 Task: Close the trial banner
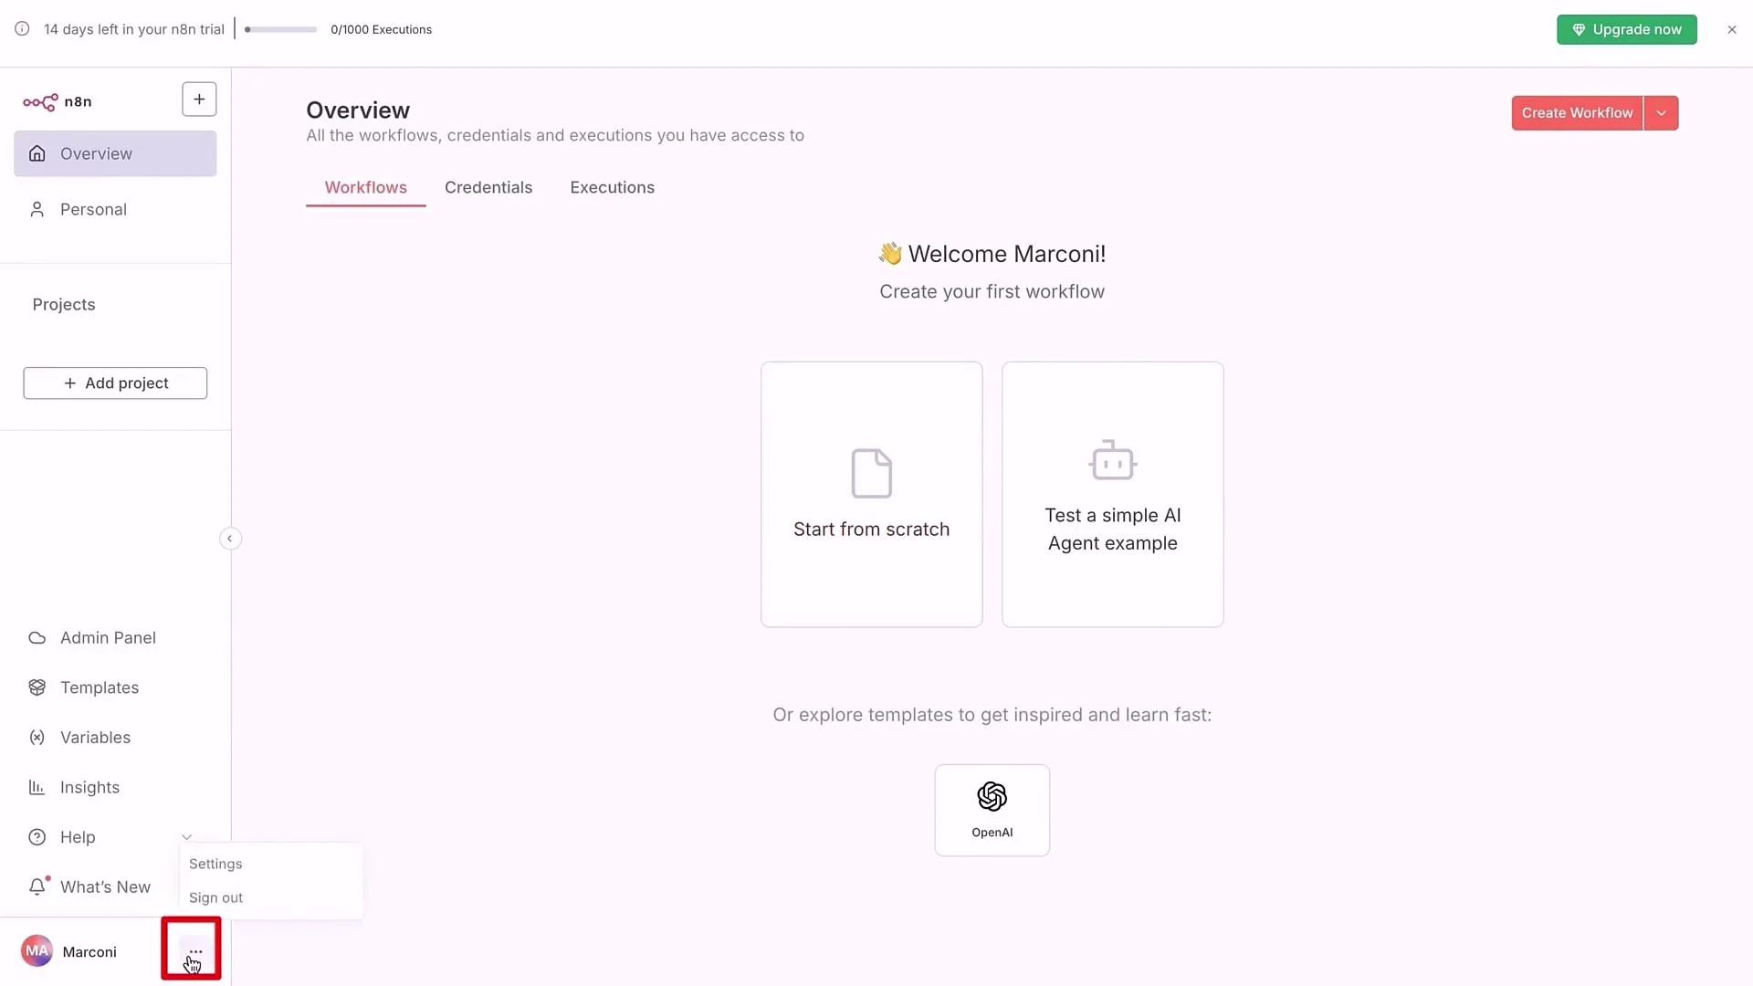(1732, 30)
